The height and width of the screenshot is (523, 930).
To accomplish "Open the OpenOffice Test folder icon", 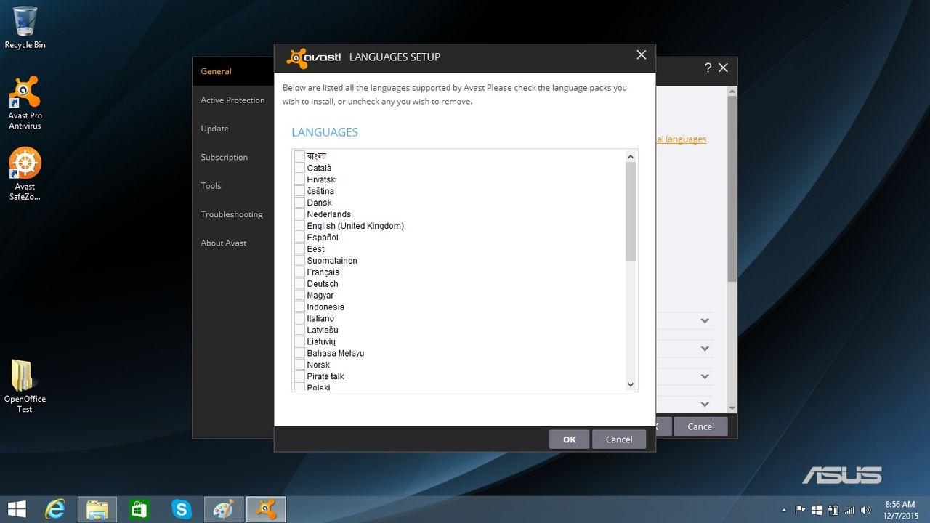I will coord(25,386).
